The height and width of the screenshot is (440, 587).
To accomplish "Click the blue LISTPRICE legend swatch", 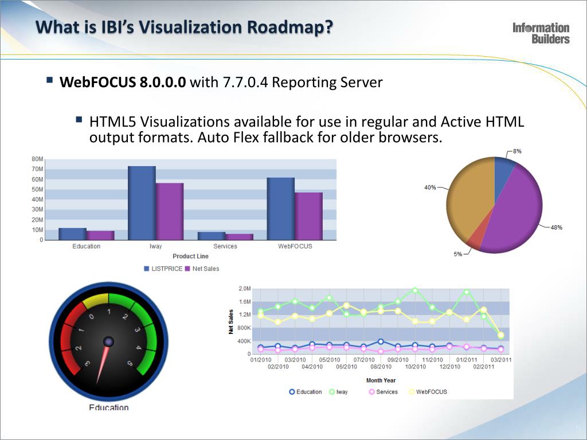I will [x=147, y=269].
